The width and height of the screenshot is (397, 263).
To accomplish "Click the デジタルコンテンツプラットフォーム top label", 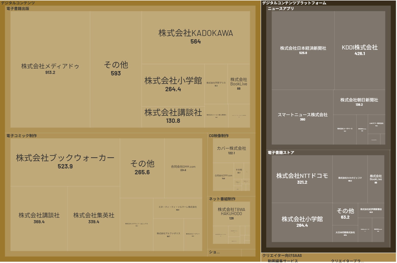I will [293, 3].
